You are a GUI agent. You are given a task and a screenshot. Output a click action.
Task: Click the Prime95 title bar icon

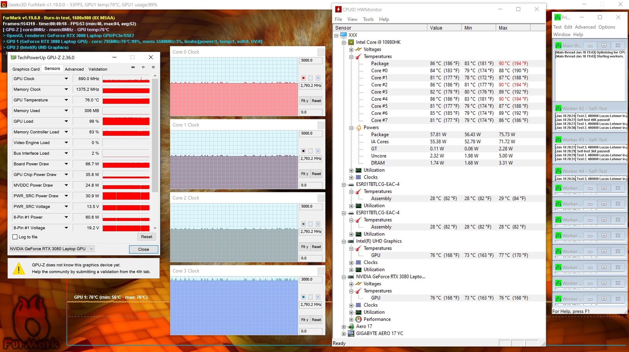(557, 17)
